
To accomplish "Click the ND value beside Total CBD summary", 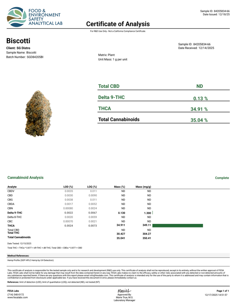I will 200,86.
